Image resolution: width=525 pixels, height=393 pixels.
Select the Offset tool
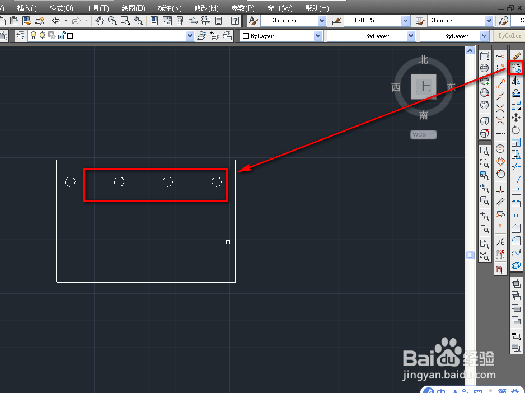pyautogui.click(x=516, y=93)
